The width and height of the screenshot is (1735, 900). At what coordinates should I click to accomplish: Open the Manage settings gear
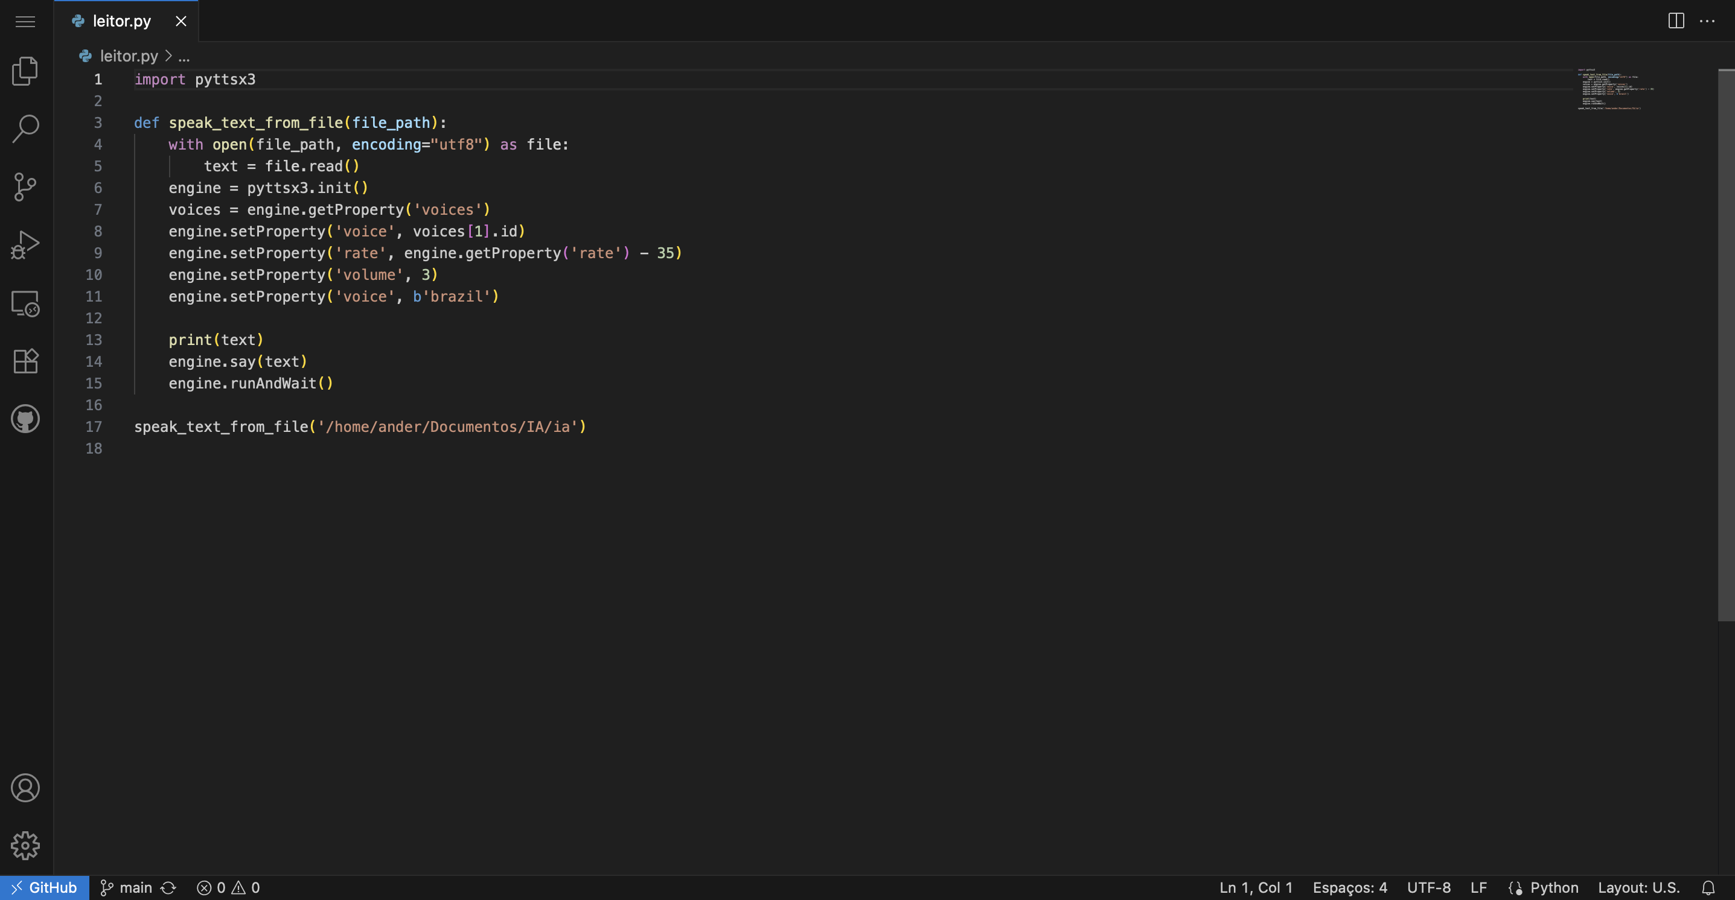point(25,846)
